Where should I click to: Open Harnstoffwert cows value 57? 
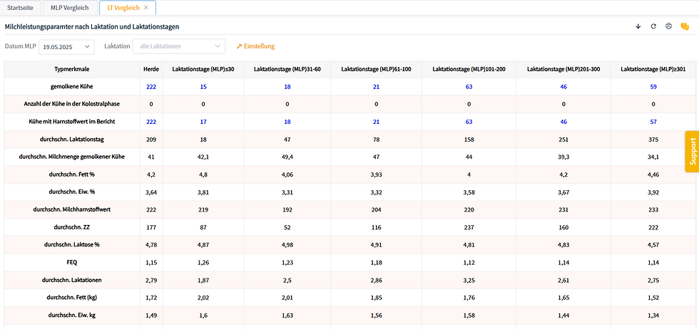point(653,122)
